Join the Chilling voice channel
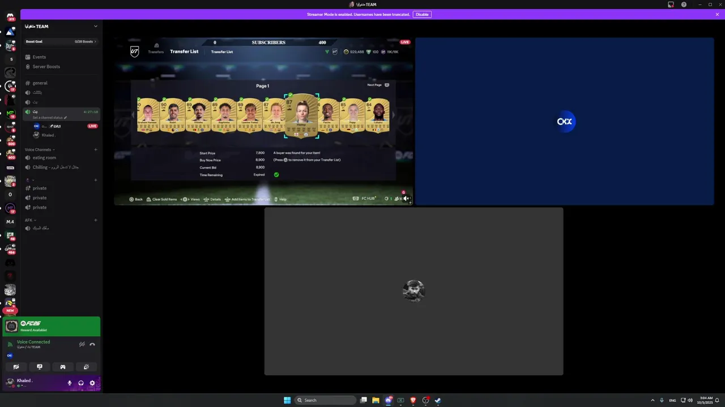 [x=61, y=167]
